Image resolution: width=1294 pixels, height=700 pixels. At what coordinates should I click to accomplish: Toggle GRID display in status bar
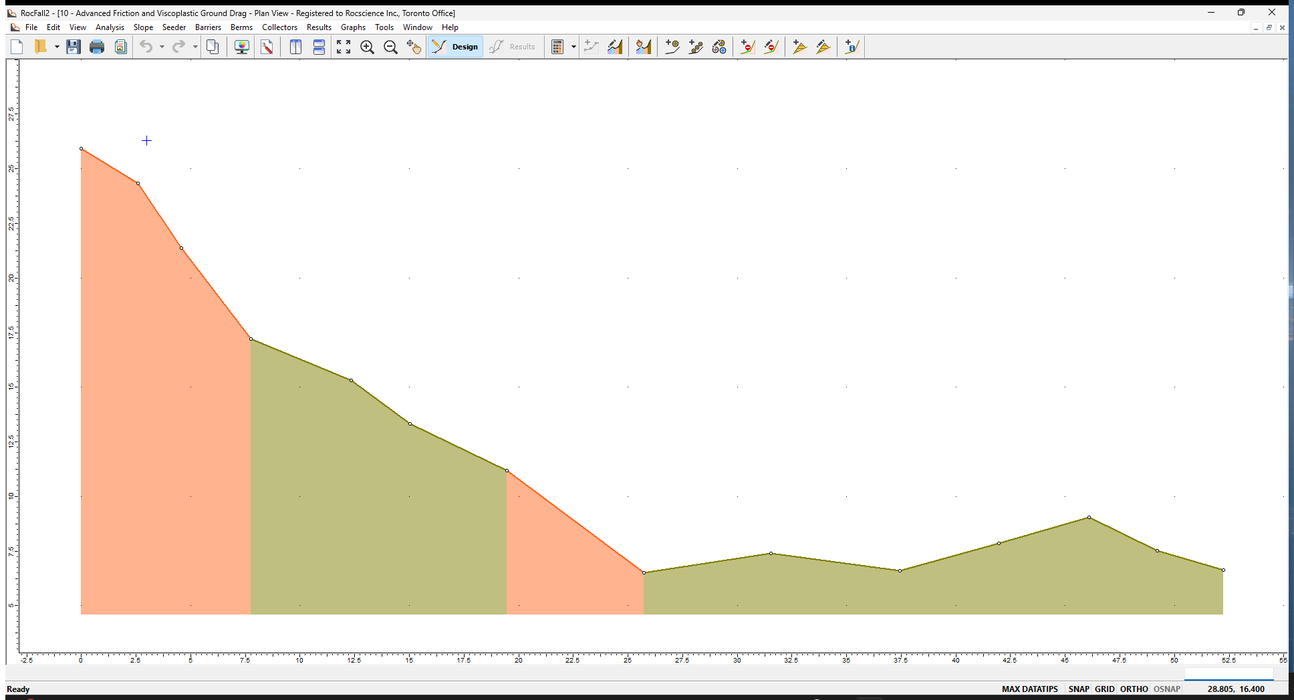(1104, 689)
